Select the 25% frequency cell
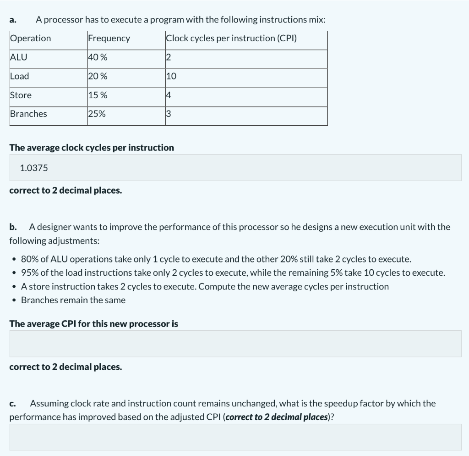The image size is (469, 456). [x=126, y=116]
